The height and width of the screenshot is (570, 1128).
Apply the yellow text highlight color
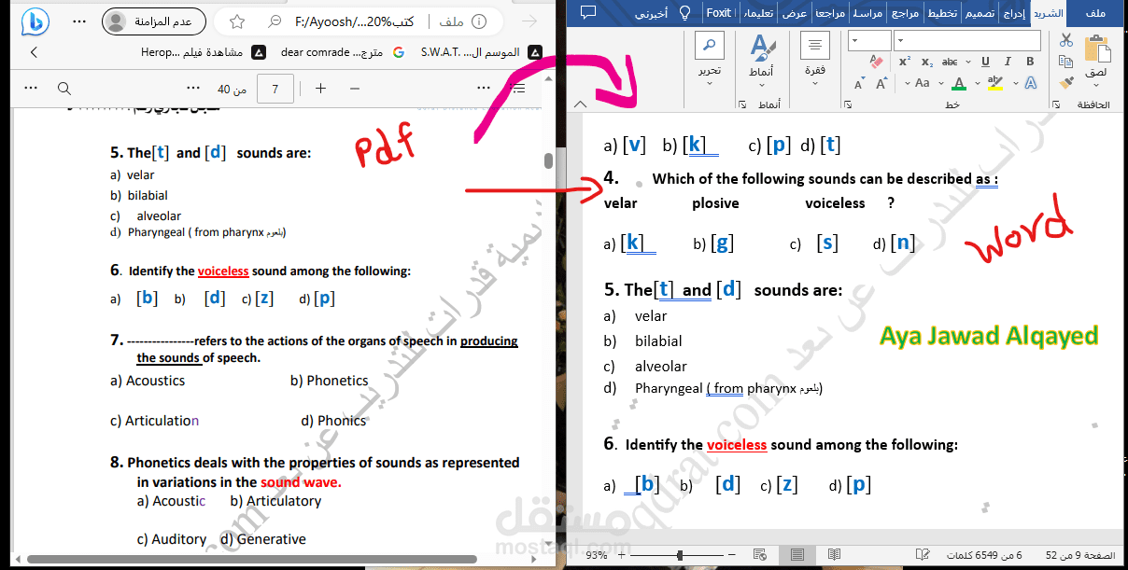click(994, 83)
